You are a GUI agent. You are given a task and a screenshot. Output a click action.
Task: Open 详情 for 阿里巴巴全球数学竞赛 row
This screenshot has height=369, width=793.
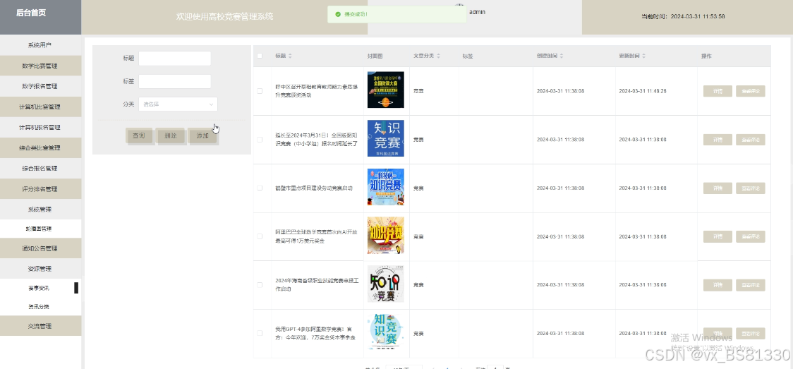(x=718, y=236)
